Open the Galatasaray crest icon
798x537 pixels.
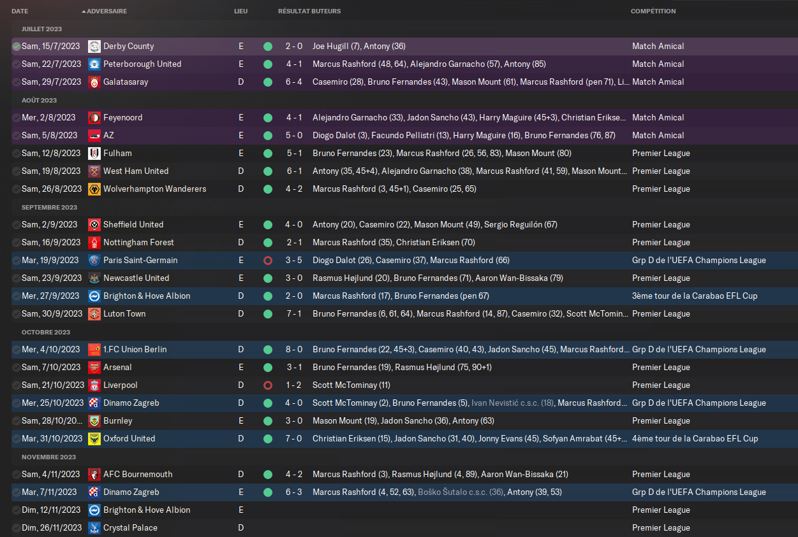pos(94,82)
